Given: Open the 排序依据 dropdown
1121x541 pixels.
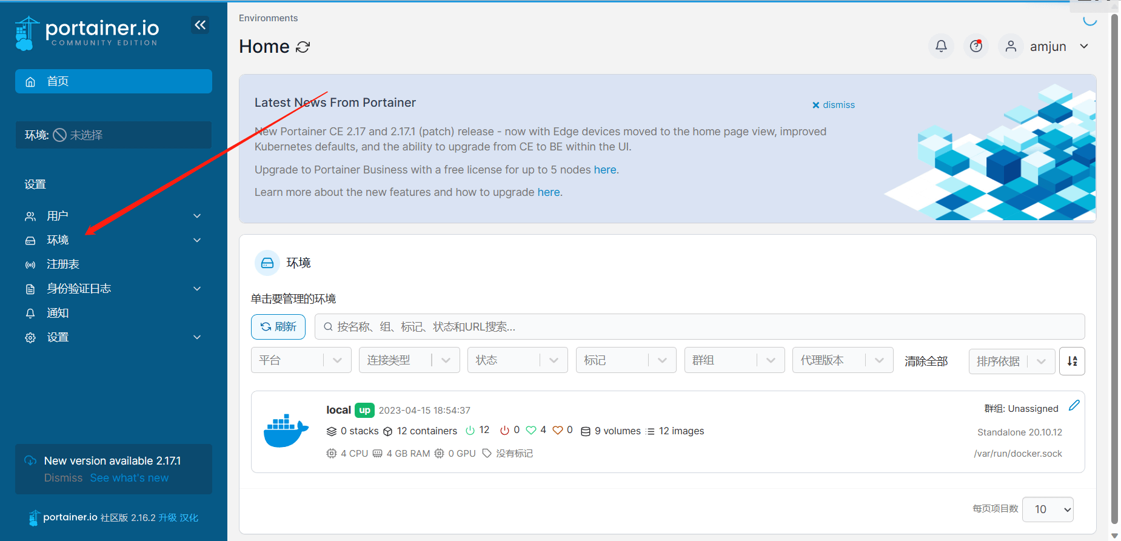Looking at the screenshot, I should (1012, 361).
